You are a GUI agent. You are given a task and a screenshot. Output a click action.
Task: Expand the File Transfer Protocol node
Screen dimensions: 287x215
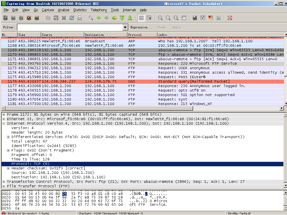(x=4, y=186)
